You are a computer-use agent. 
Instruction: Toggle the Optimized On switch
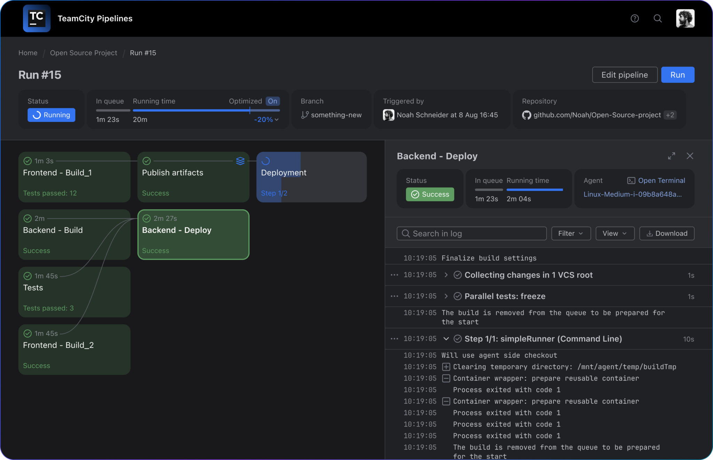pyautogui.click(x=273, y=101)
